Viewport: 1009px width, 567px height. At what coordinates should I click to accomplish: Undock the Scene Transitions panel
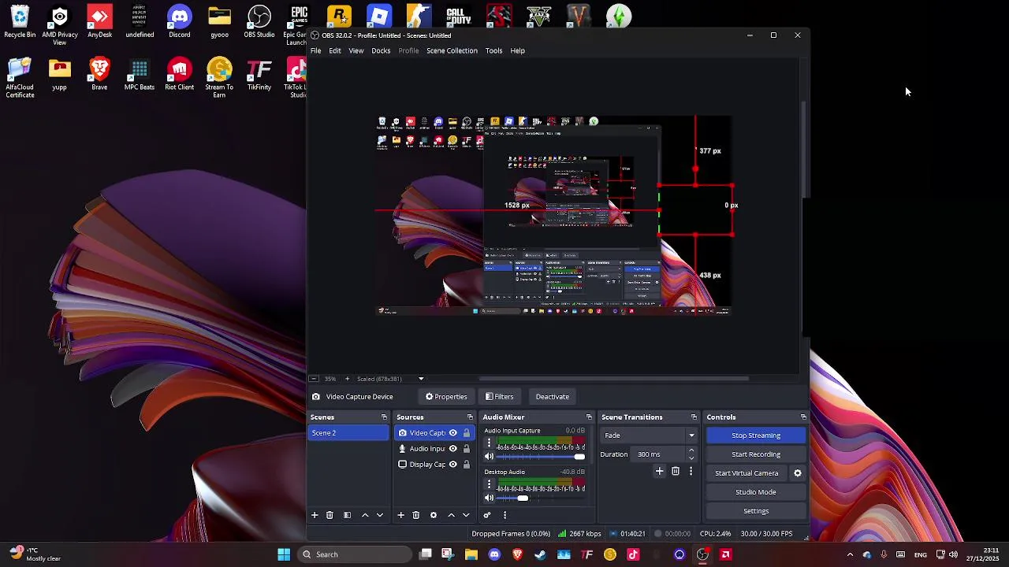coord(694,417)
